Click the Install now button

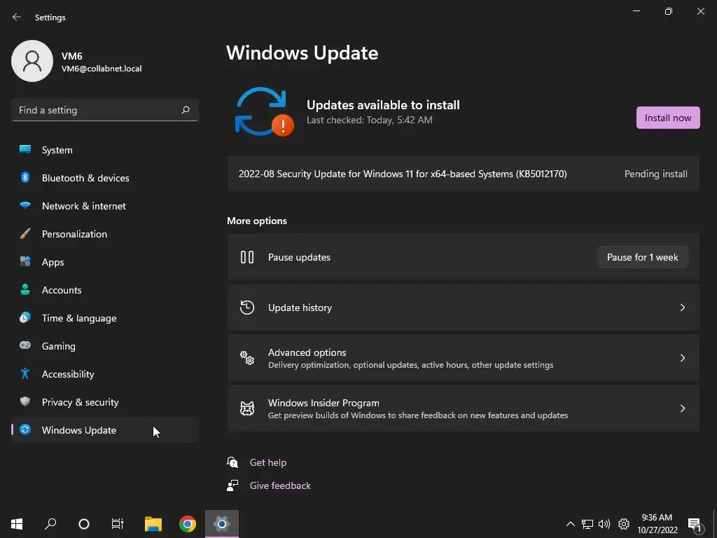tap(667, 118)
